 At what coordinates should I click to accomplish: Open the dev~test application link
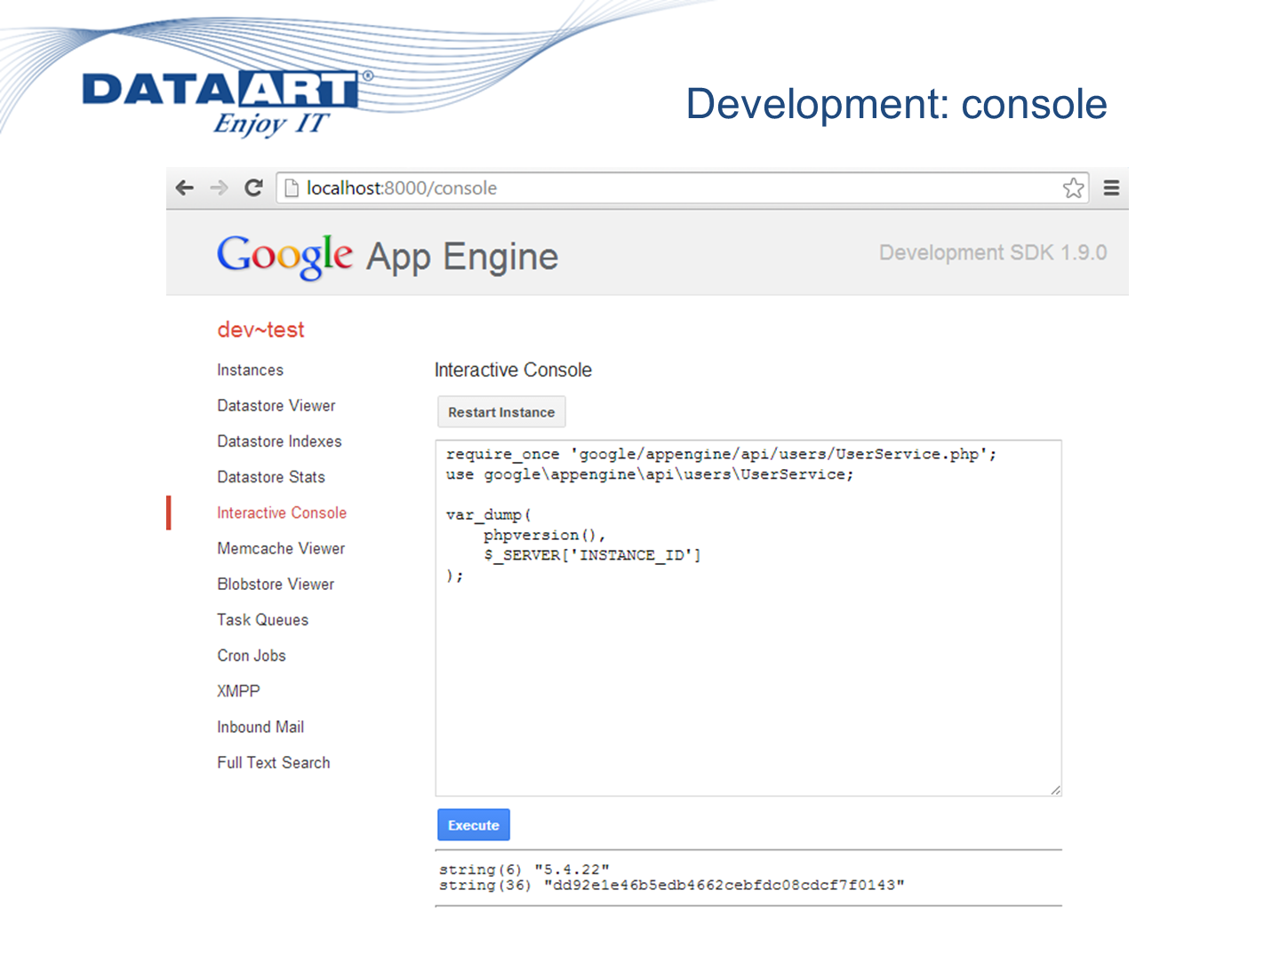click(x=260, y=330)
